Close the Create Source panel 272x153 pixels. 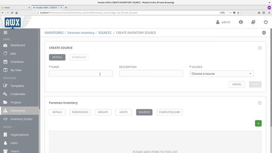(x=260, y=48)
